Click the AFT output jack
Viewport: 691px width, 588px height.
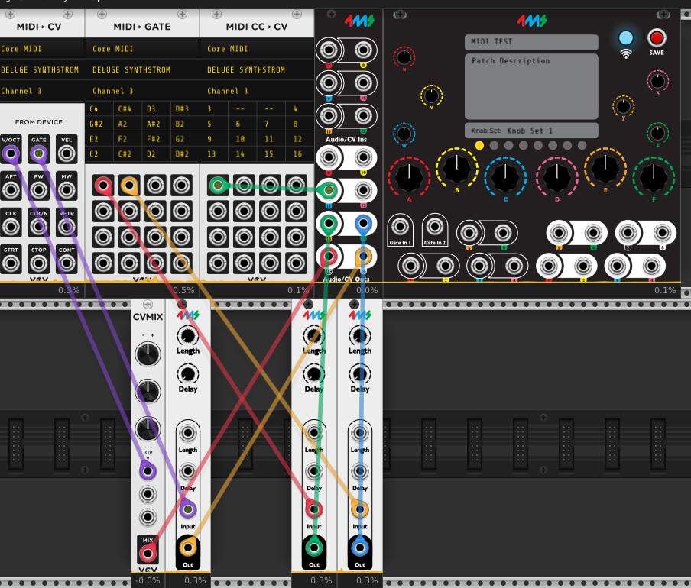pos(11,190)
